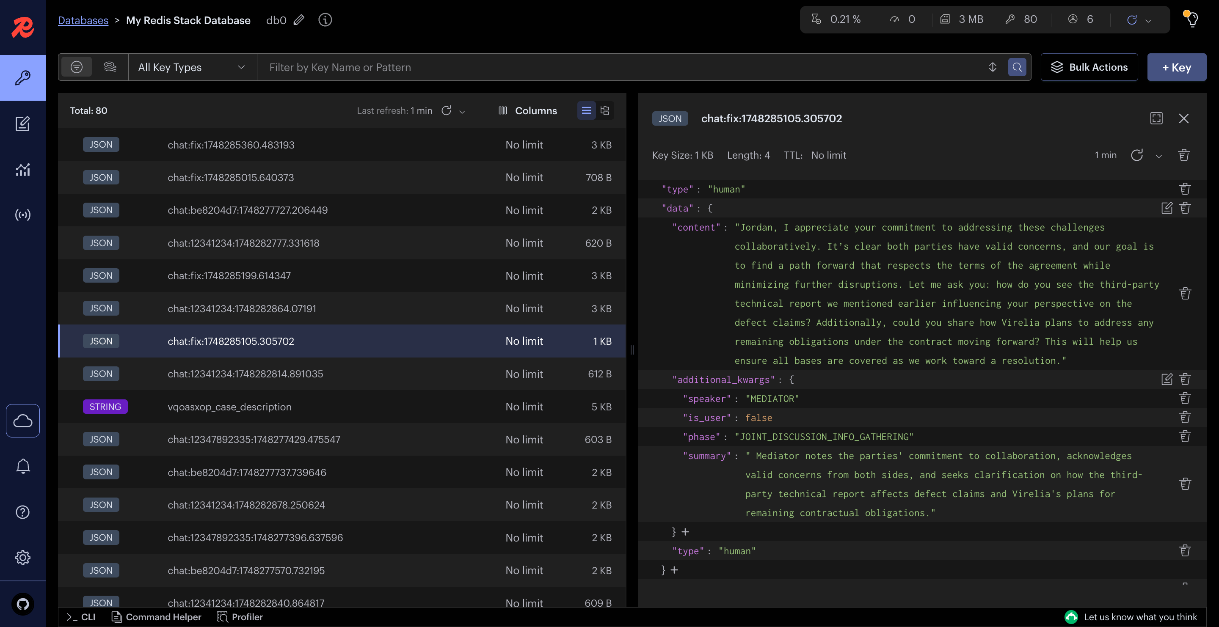Click TTL No limit in details

click(x=828, y=155)
